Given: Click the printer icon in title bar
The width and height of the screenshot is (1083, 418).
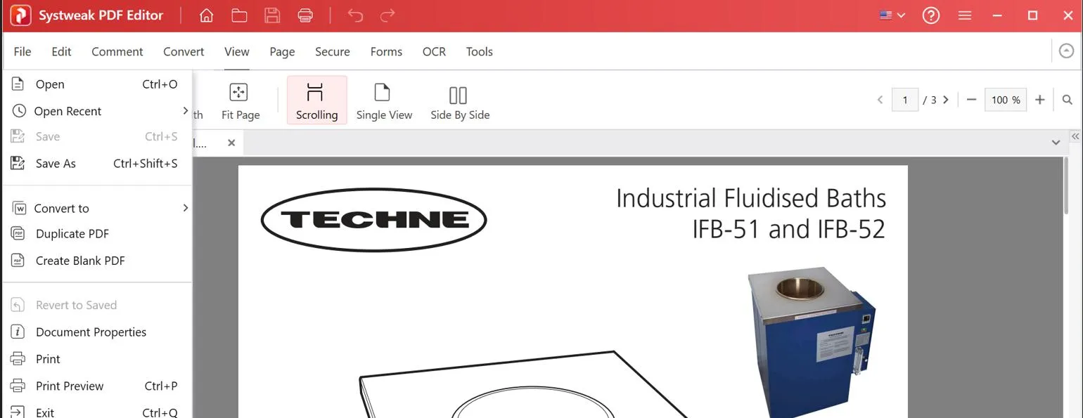Looking at the screenshot, I should coord(305,15).
